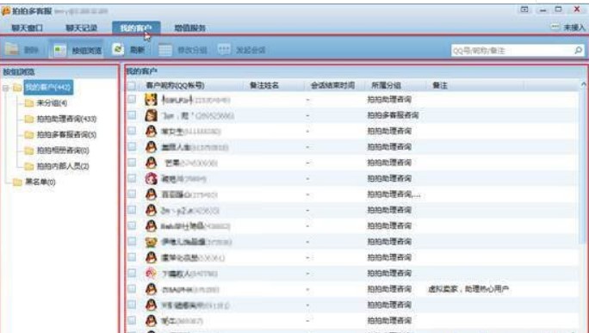Click the small menu icon left of minimize

click(x=524, y=9)
